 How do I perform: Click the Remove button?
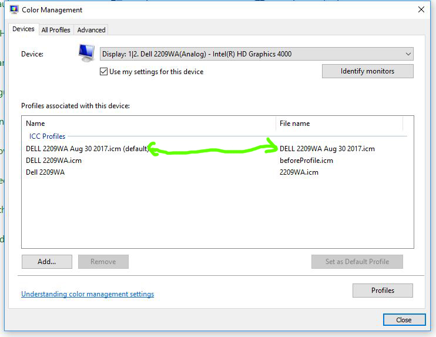(103, 262)
